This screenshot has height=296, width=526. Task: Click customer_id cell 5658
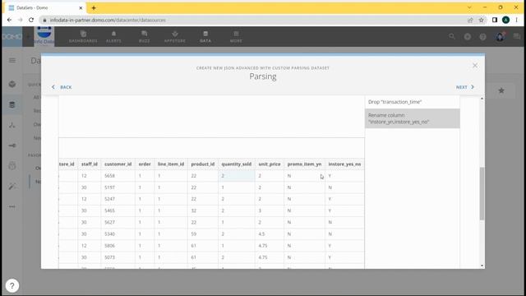pyautogui.click(x=118, y=176)
